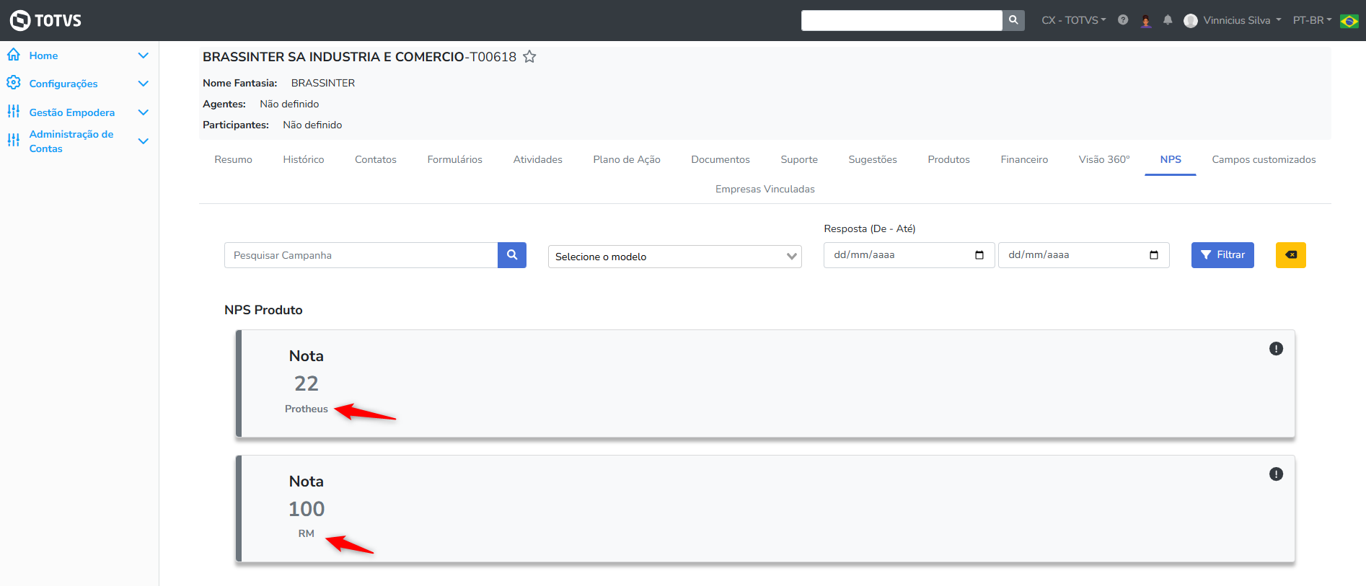The image size is (1366, 586).
Task: Open the Configurações sidebar link
Action: coord(63,84)
